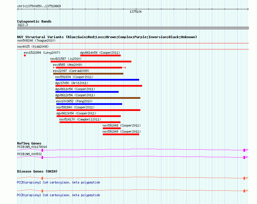257x204 pixels.
Task: Click the esv1521994 (Levy2007) label
Action: 42,53
